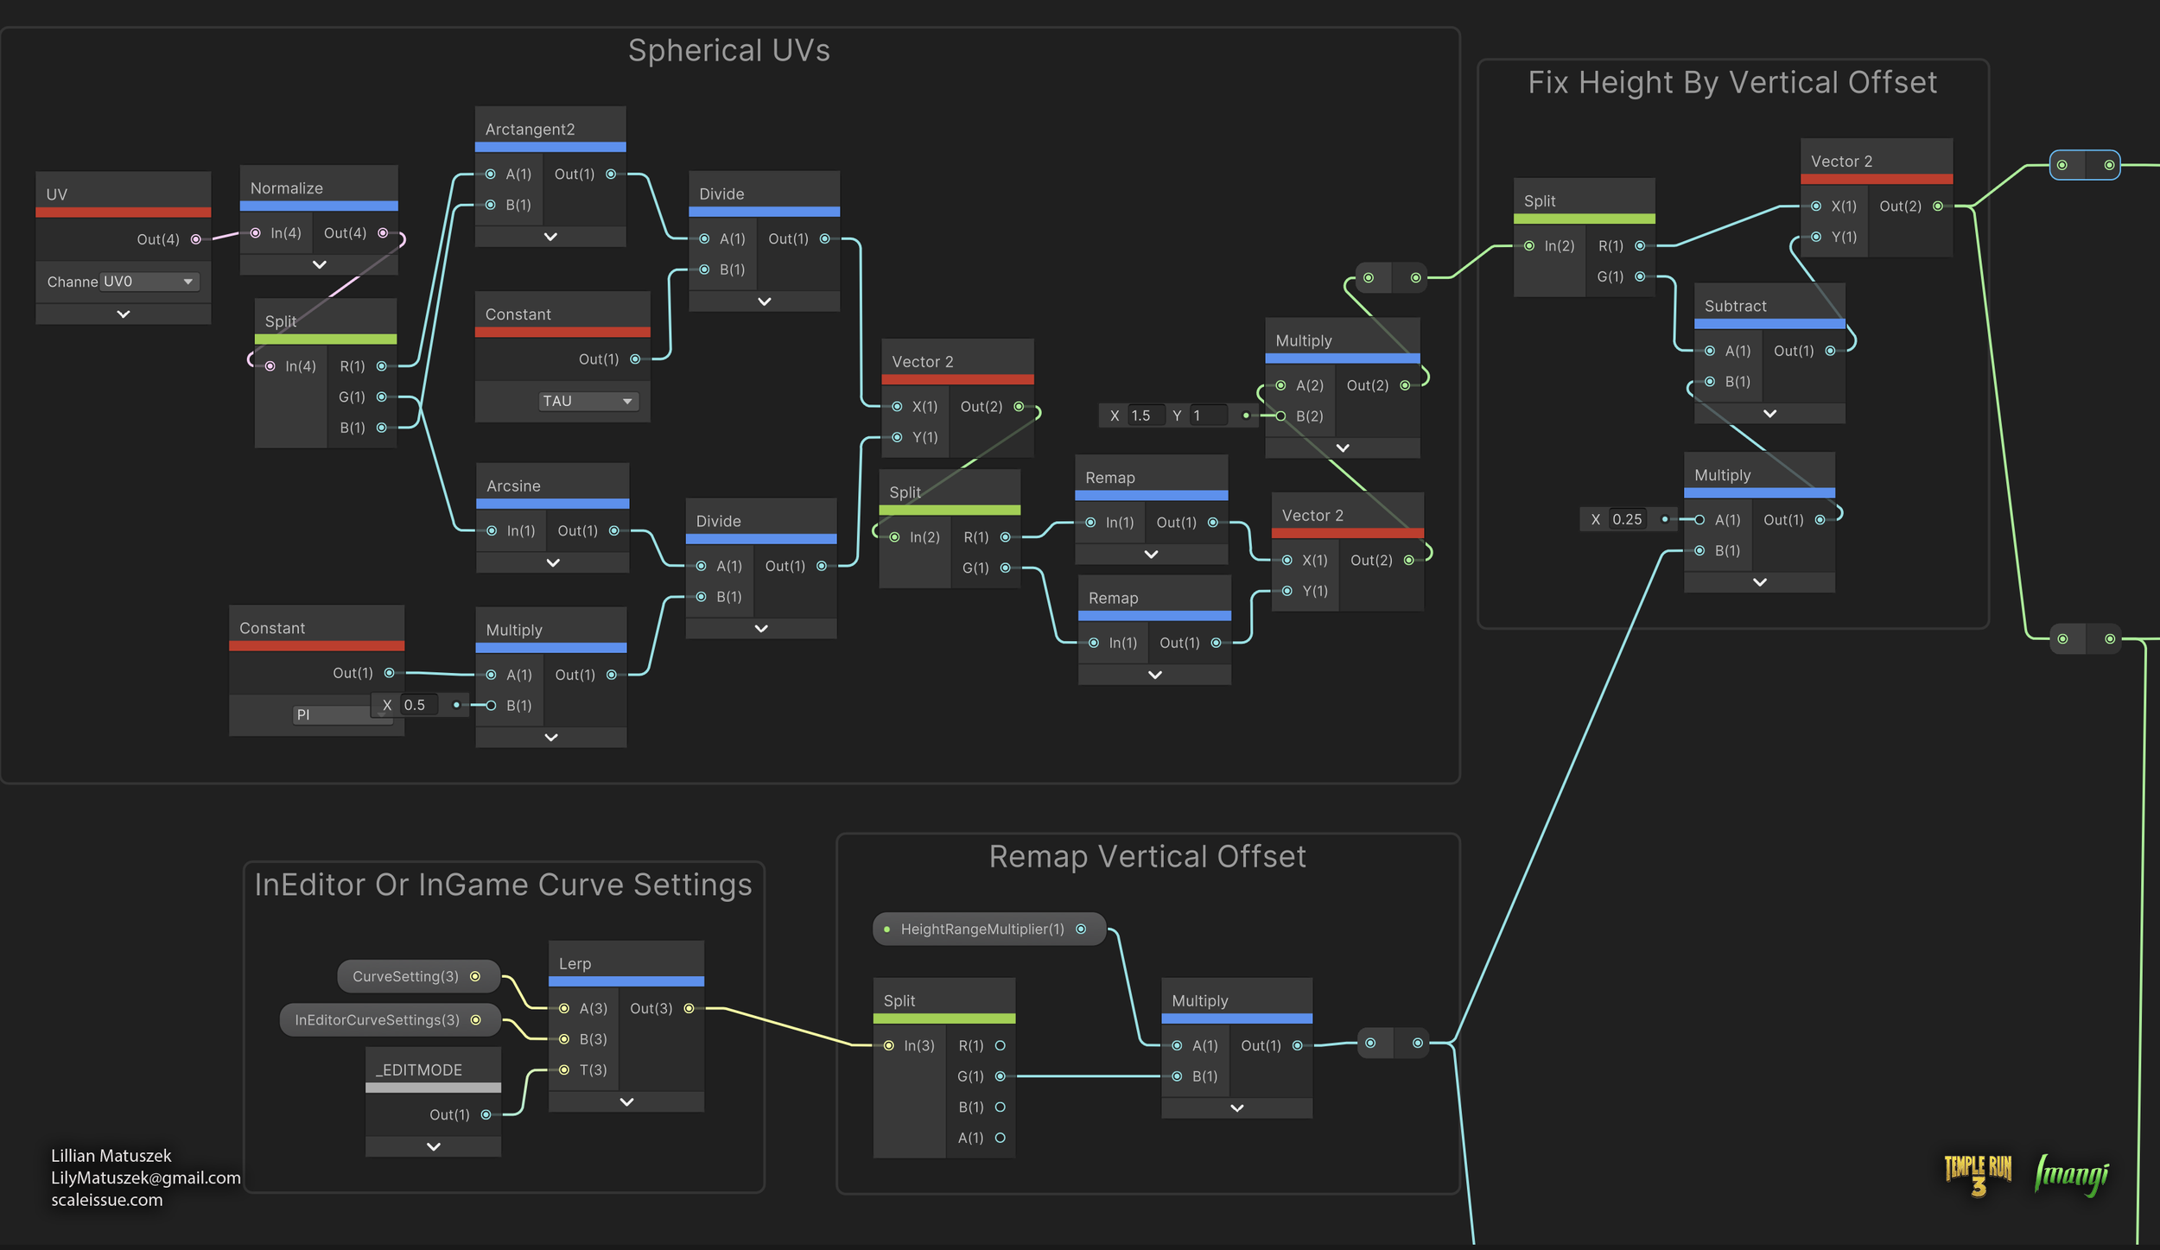Open the UV Channel UV0 dropdown
Viewport: 2160px width, 1250px height.
[x=149, y=282]
